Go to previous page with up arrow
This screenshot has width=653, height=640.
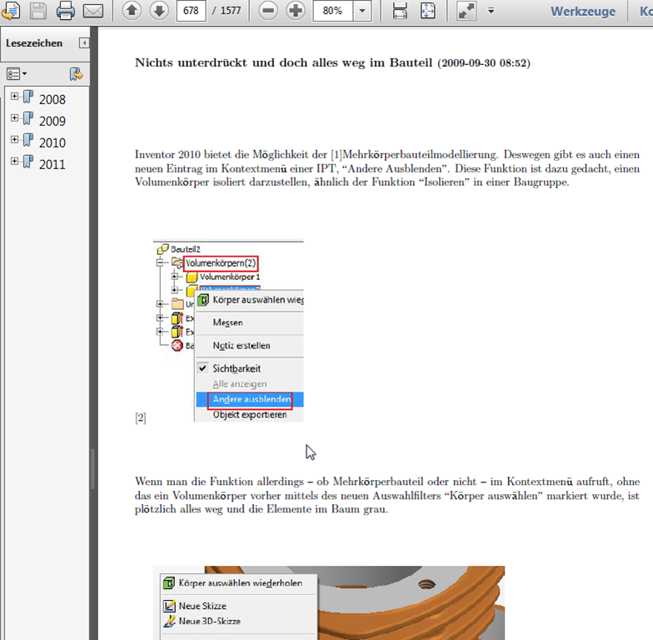pos(132,10)
